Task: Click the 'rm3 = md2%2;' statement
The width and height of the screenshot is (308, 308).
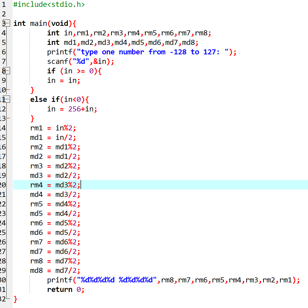Action: (55, 166)
